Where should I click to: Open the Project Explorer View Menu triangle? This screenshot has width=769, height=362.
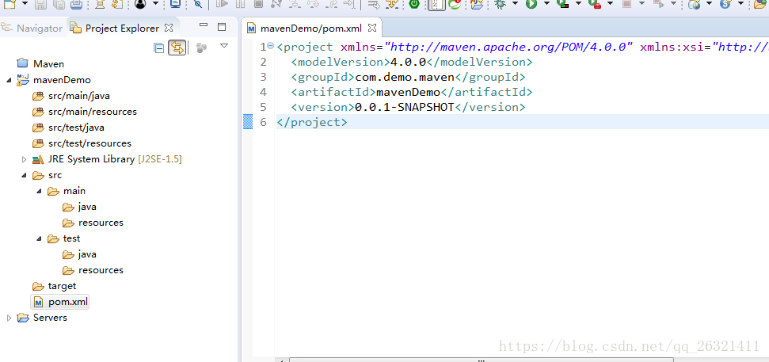(x=224, y=46)
